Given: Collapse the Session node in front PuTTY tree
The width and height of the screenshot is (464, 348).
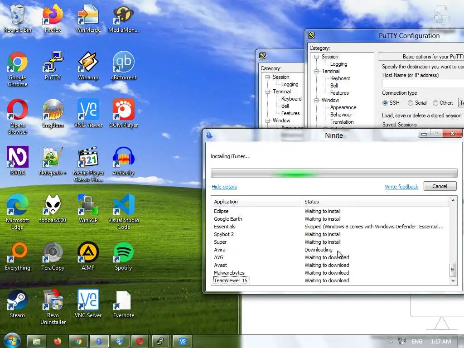Looking at the screenshot, I should coord(317,57).
